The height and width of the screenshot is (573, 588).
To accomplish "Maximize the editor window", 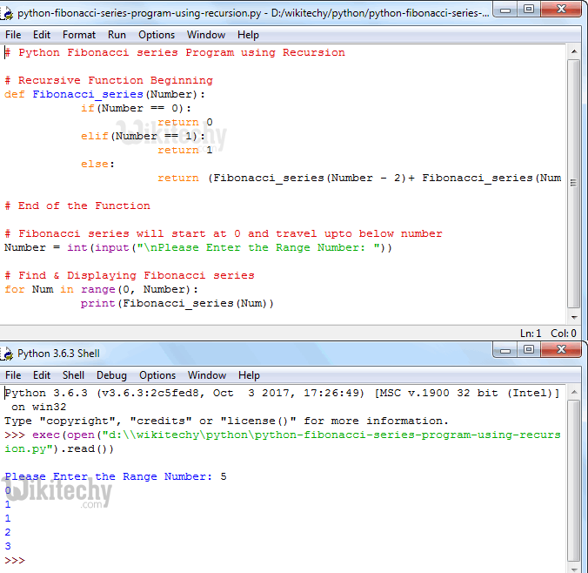I will 528,10.
